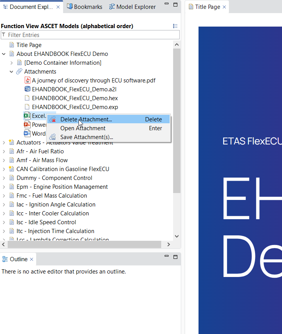Click the Word attachment file icon
282x334 pixels.
tap(27, 134)
